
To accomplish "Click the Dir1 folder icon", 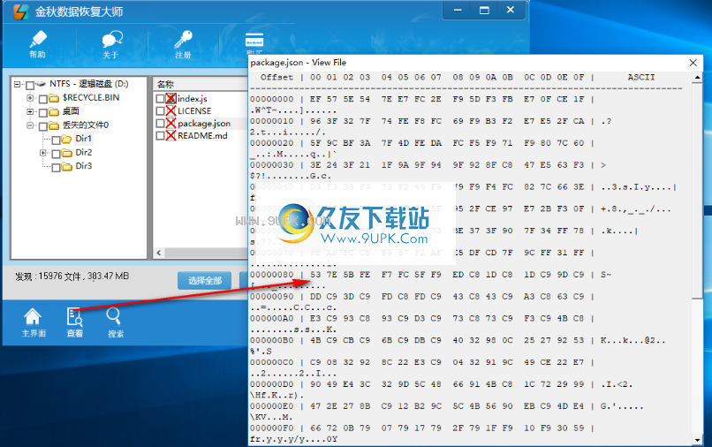I will 67,139.
